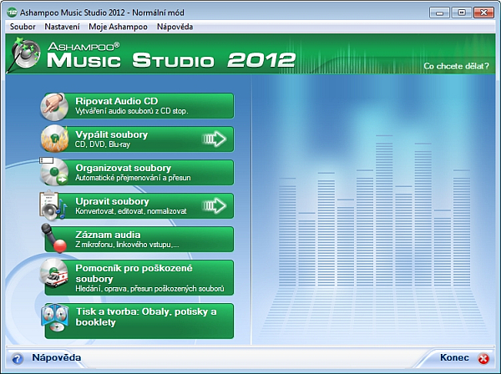The height and width of the screenshot is (374, 501).
Task: Maximize the Ashampoo Music Studio window
Action: [x=462, y=13]
